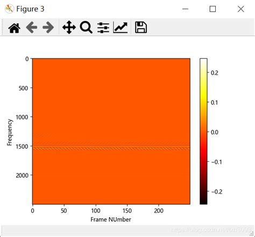Click the Frequency y-axis label
This screenshot has height=237, width=255.
pos(10,132)
